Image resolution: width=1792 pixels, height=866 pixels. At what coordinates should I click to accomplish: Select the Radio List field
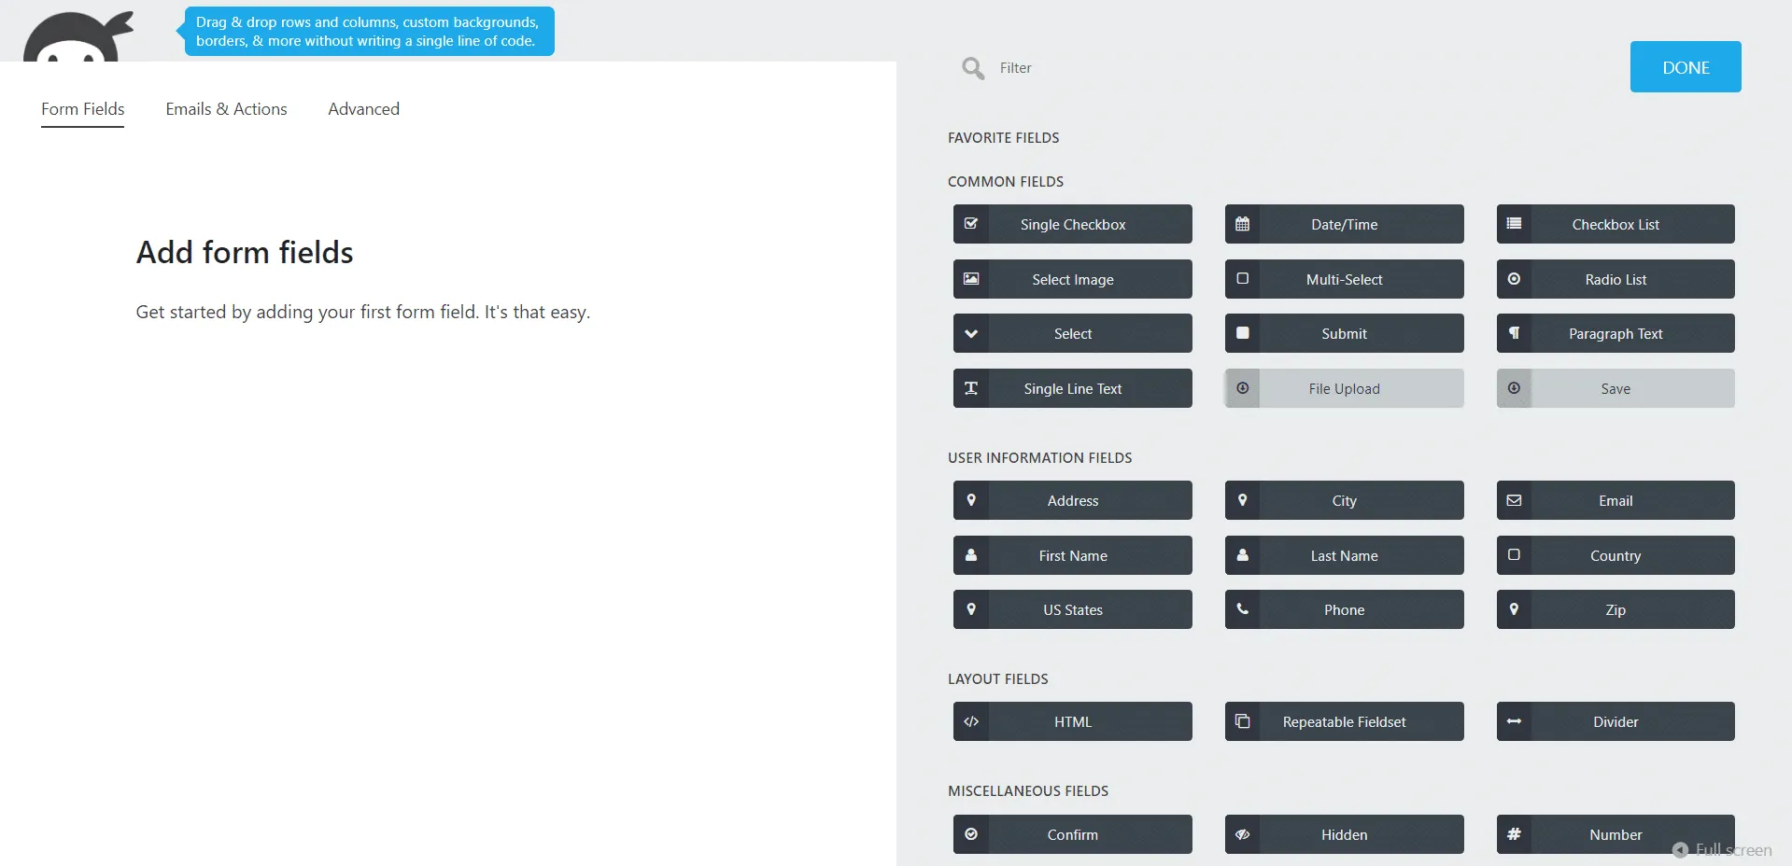coord(1615,279)
